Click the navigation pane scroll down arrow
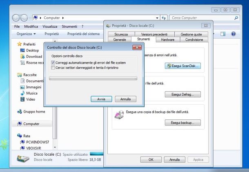249x172 pixels. (55, 147)
